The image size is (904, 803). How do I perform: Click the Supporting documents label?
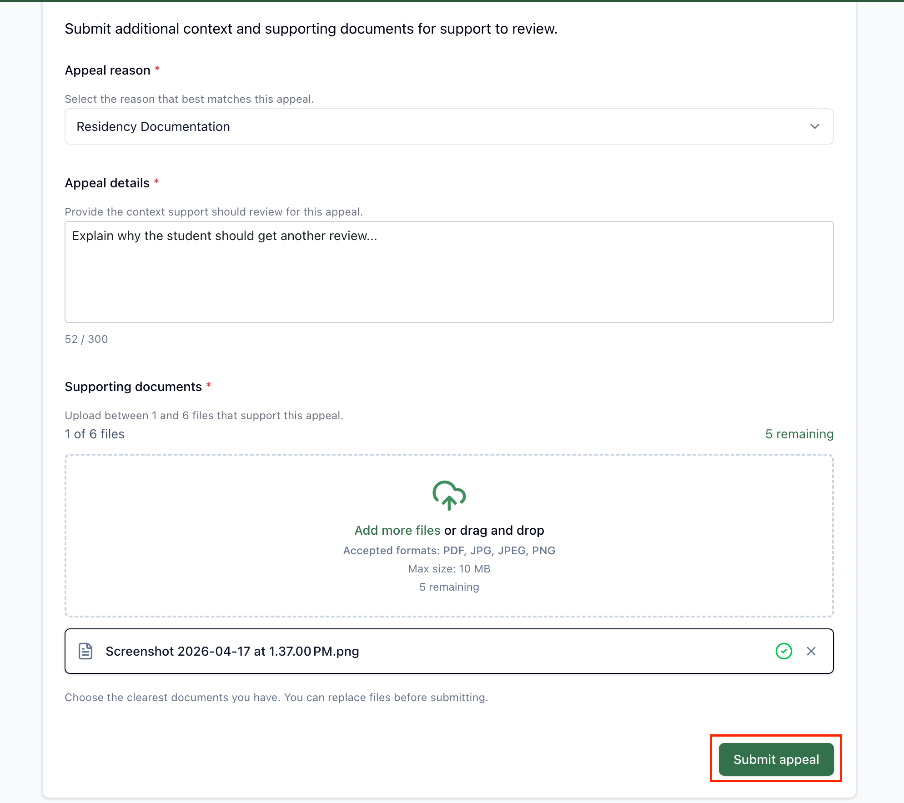133,386
